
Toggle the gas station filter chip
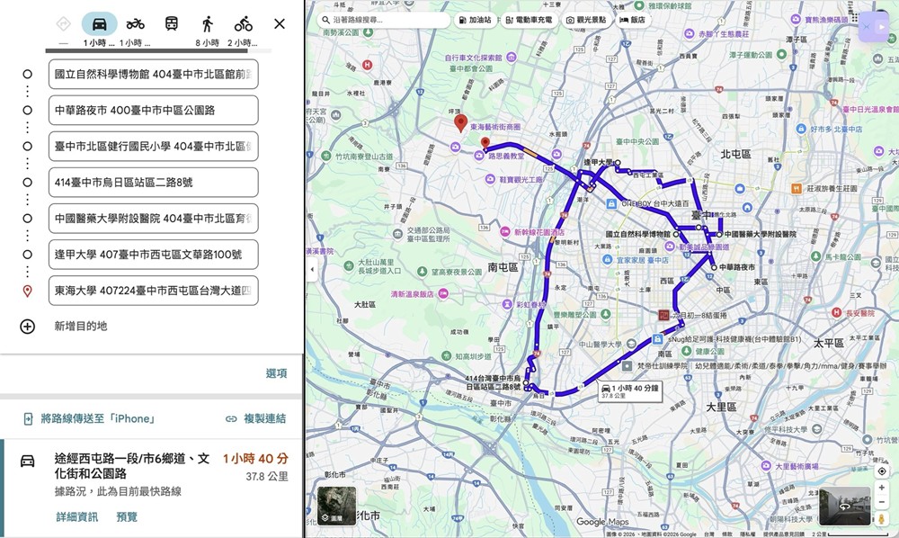coord(475,20)
